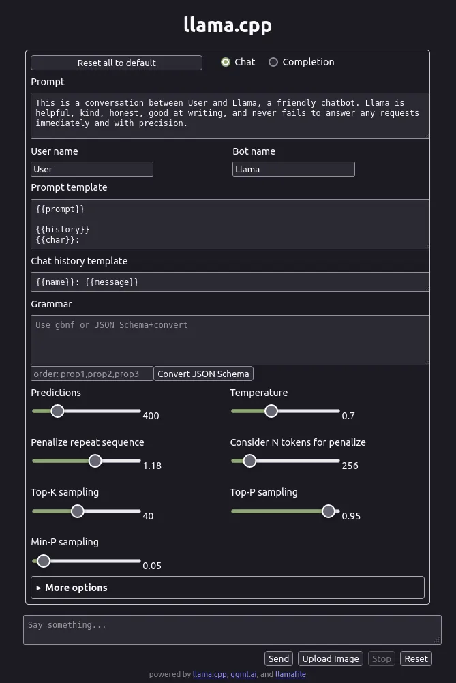The image size is (456, 683).
Task: Select the Chat mode radio button
Action: pyautogui.click(x=226, y=62)
